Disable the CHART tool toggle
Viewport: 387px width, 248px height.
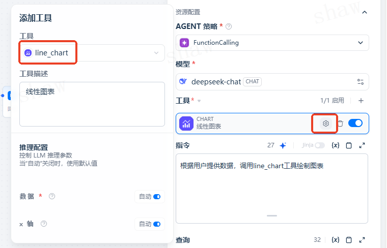click(x=355, y=123)
